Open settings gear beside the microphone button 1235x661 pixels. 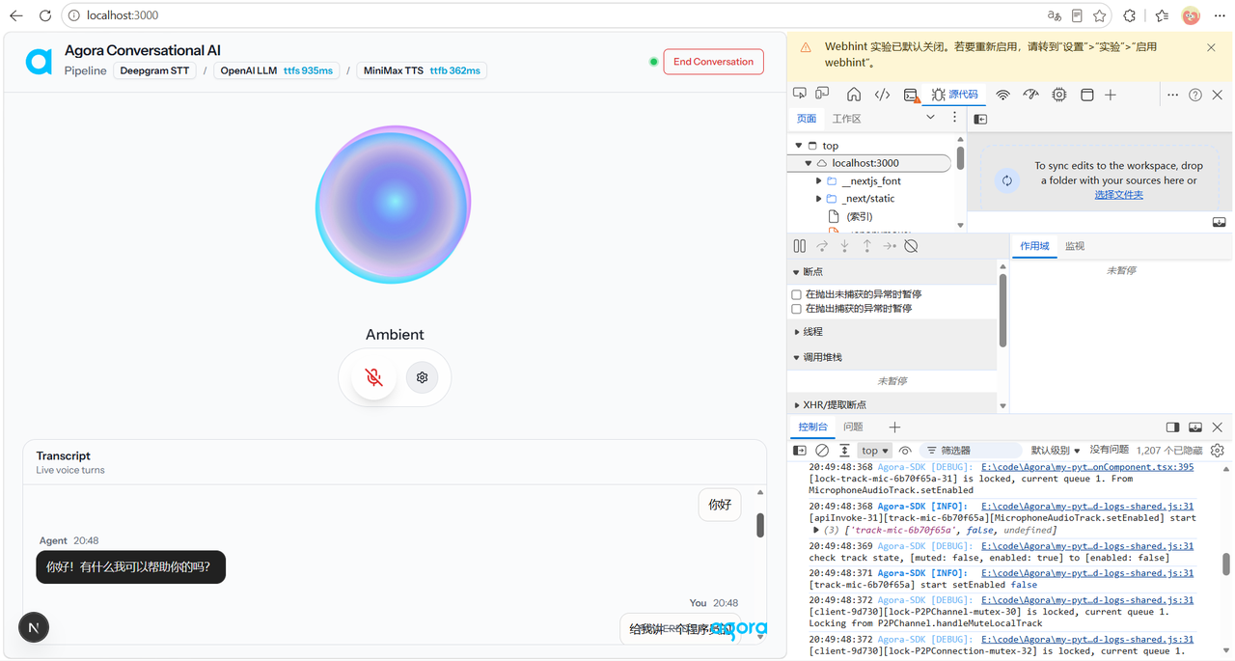pyautogui.click(x=422, y=377)
